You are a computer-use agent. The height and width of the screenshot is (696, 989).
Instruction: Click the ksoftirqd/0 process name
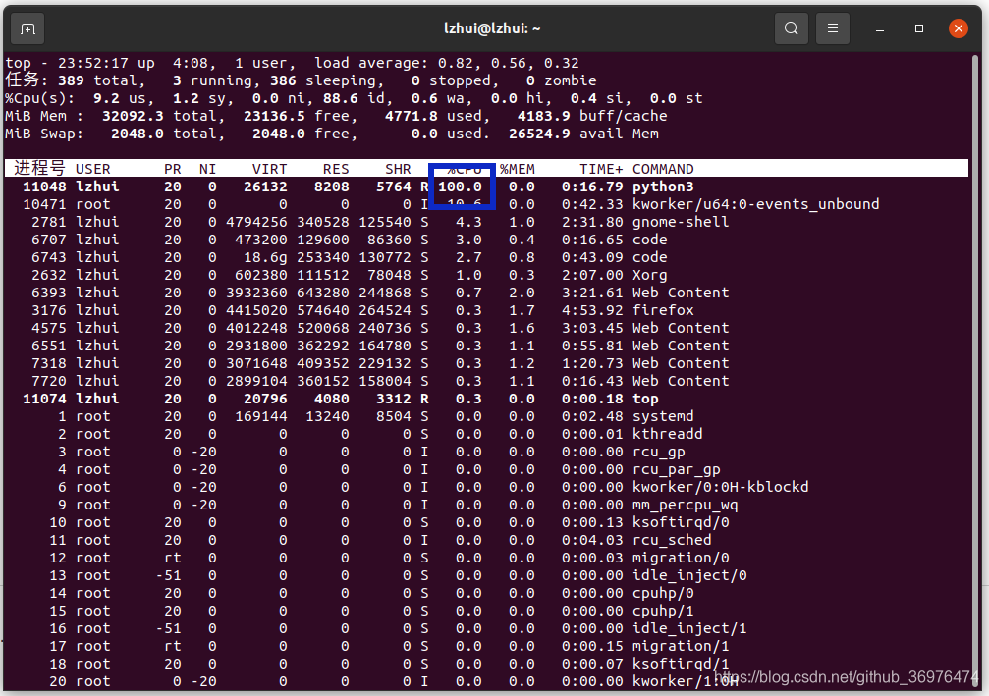point(681,522)
